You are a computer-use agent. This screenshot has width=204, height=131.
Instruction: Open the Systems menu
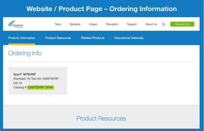(x=75, y=24)
